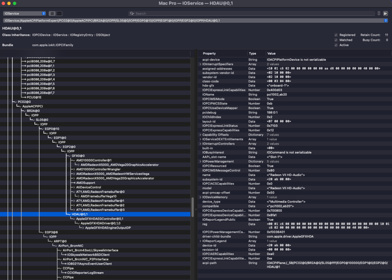Viewport: 392px width, 280px height.
Task: Click the search result stepper arrows
Action: pyautogui.click(x=379, y=13)
